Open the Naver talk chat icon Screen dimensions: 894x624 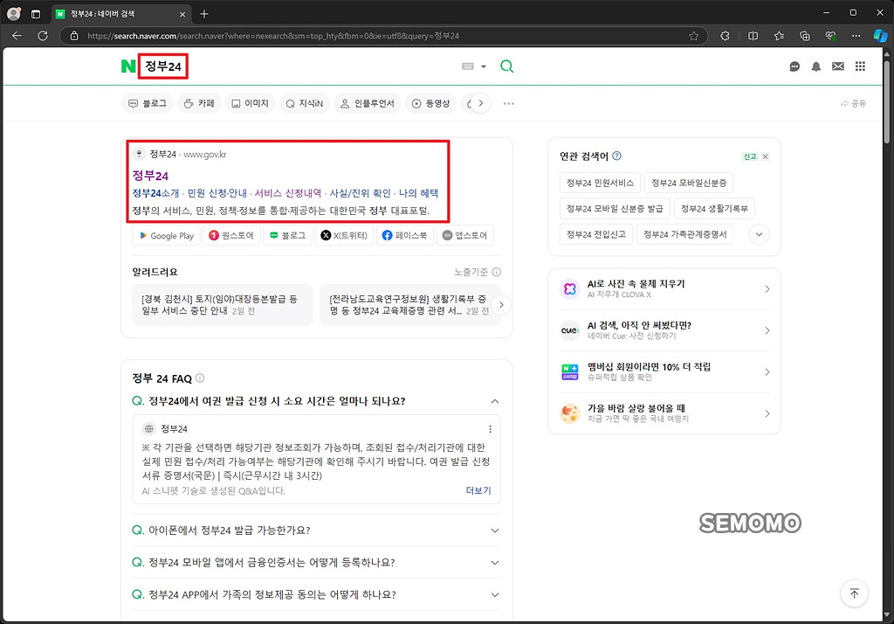(x=794, y=66)
